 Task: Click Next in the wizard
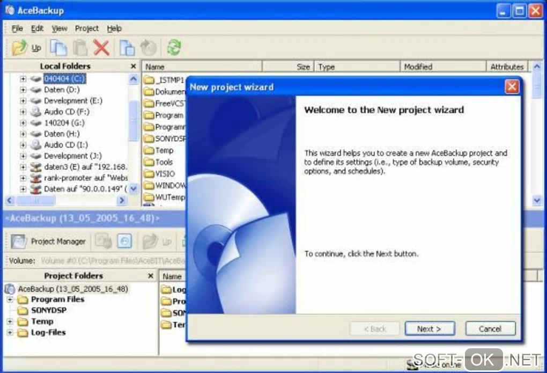coord(430,328)
